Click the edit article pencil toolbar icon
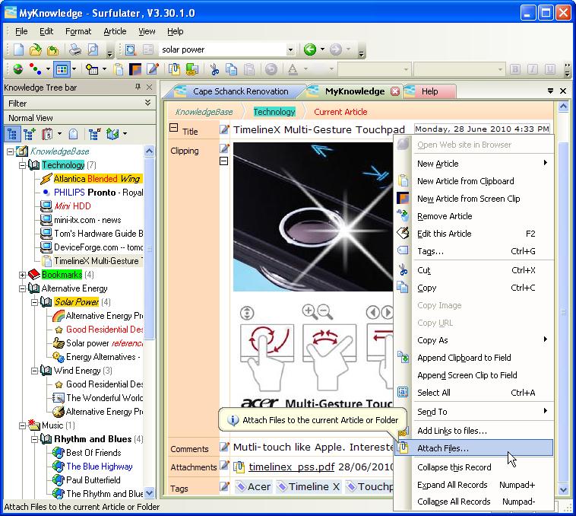 153,69
